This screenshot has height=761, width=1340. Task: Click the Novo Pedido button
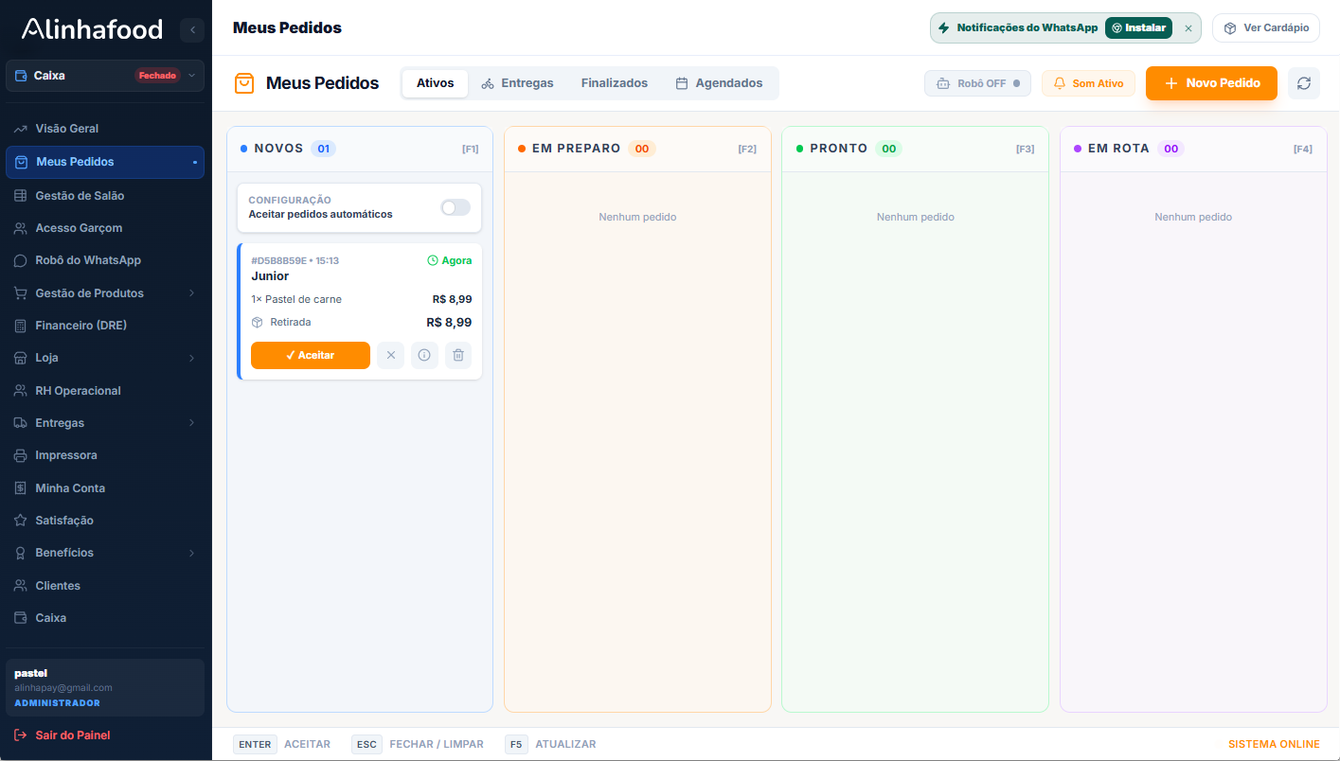point(1211,83)
